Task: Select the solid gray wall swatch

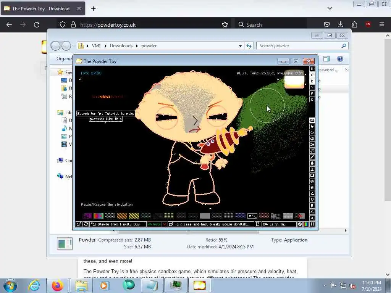Action: tap(205, 216)
